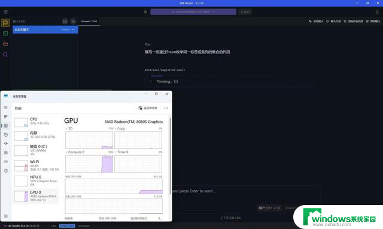
Task: Select Developer mode in status bar
Action: (84, 226)
